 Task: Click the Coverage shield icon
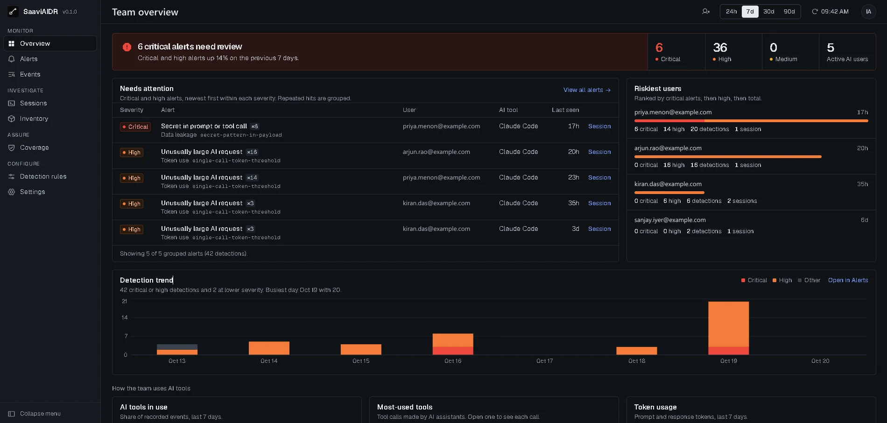coord(12,147)
